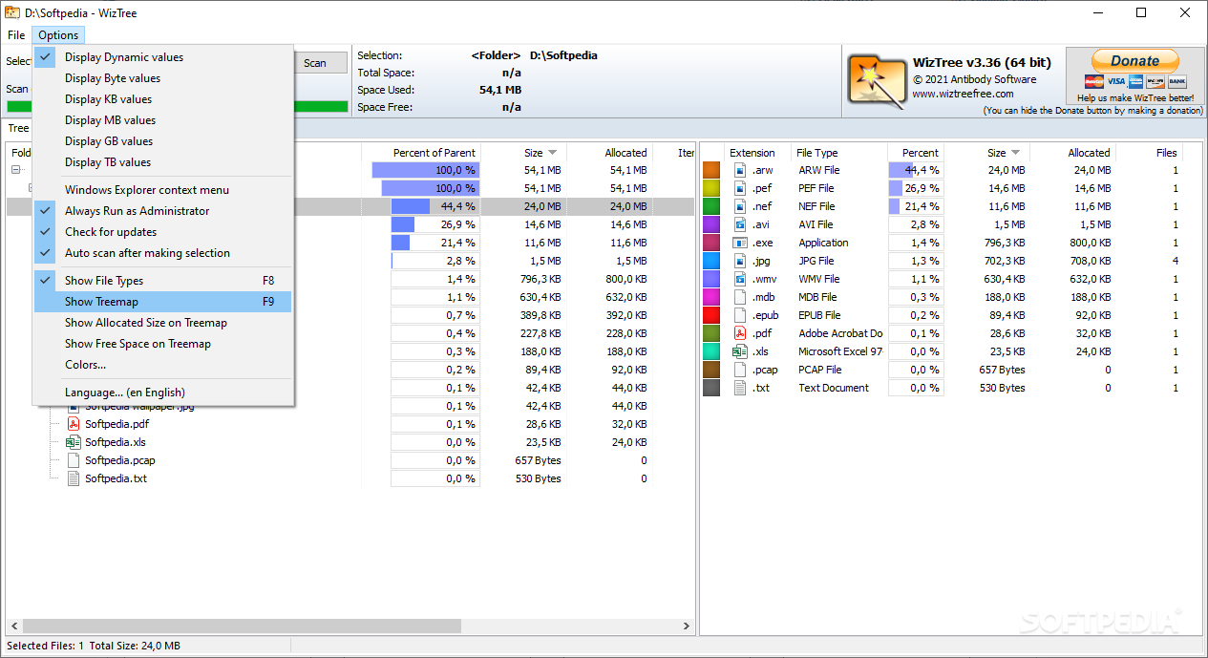1208x658 pixels.
Task: Click the WizTree title bar app icon
Action: (x=12, y=12)
